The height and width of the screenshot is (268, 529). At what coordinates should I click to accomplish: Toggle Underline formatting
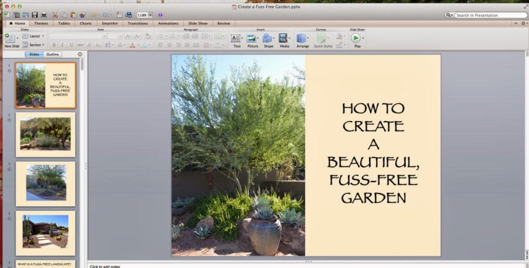pos(72,45)
